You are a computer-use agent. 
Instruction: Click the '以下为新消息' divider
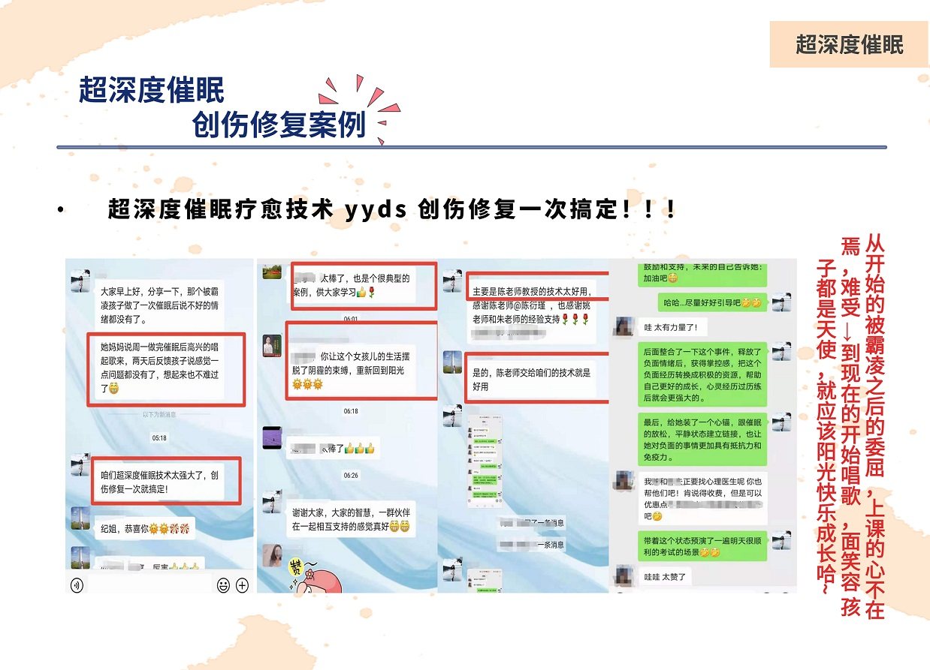pos(159,415)
